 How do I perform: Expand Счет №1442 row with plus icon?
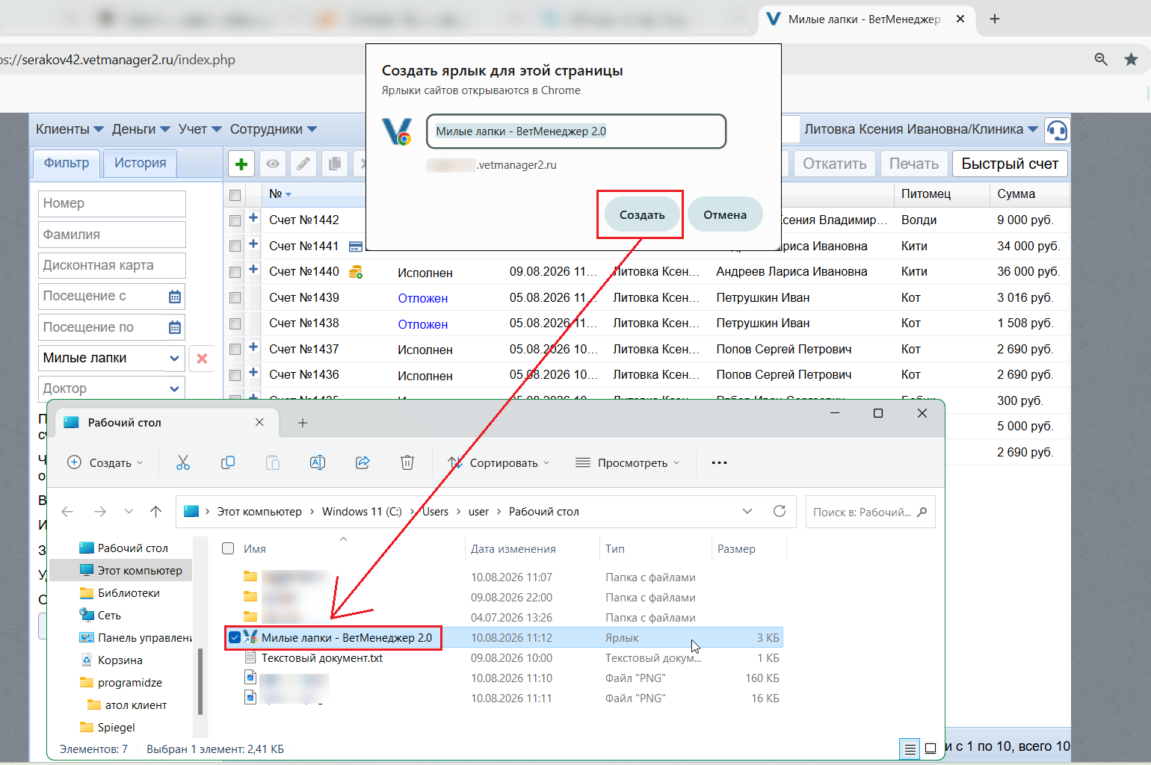click(253, 218)
